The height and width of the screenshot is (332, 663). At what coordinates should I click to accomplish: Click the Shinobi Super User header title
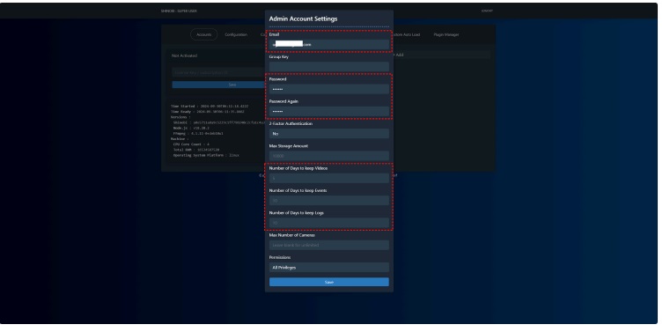pyautogui.click(x=179, y=11)
